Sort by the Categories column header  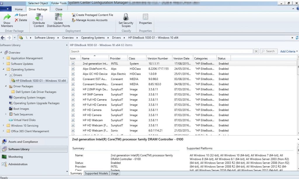click(x=205, y=58)
